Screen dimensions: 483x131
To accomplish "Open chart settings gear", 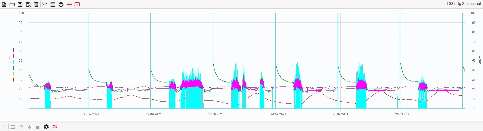I will pos(46,127).
